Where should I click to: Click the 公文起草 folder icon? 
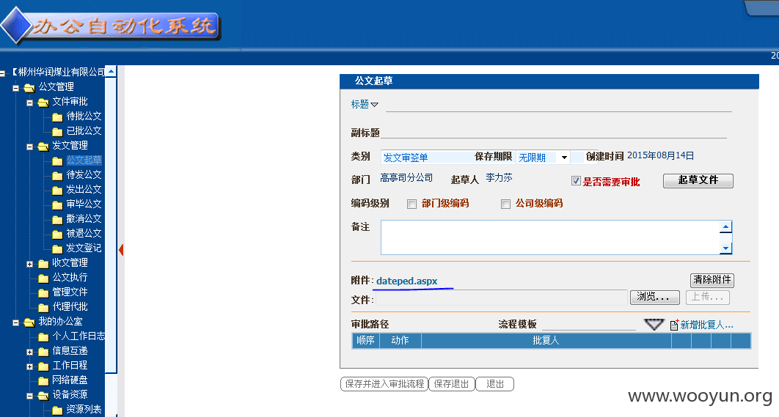pyautogui.click(x=57, y=160)
